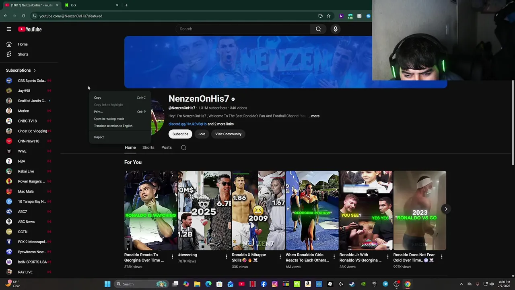Select Copy in the context menu
This screenshot has width=515, height=290.
pos(119,97)
